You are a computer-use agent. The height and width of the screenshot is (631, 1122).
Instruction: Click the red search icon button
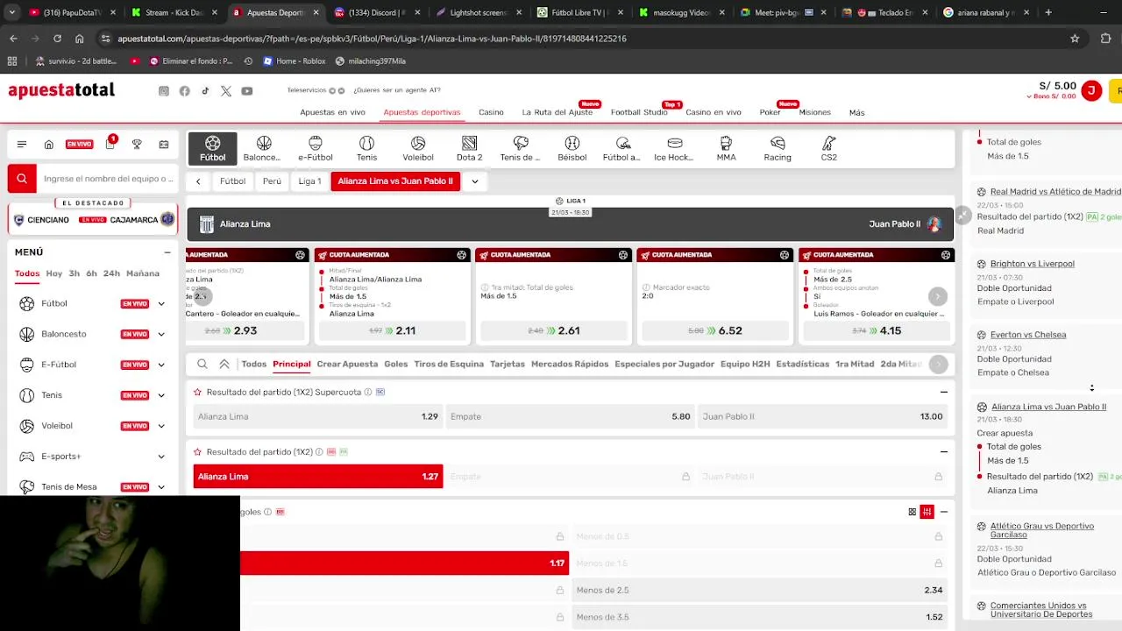coord(22,178)
